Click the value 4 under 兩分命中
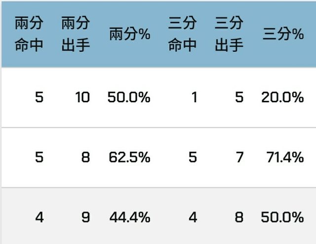This screenshot has height=244, width=316. coord(39,217)
